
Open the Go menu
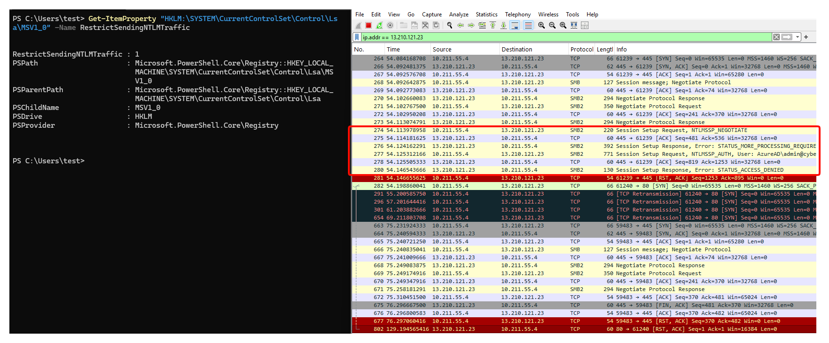pyautogui.click(x=411, y=15)
